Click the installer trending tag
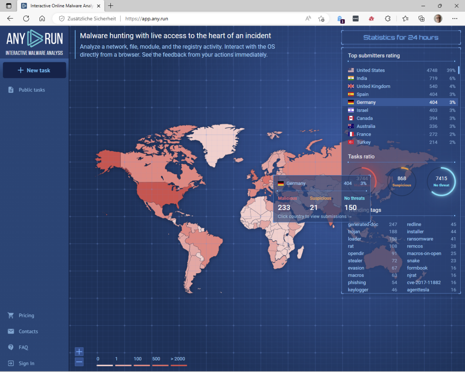This screenshot has height=372, width=465. (x=415, y=232)
